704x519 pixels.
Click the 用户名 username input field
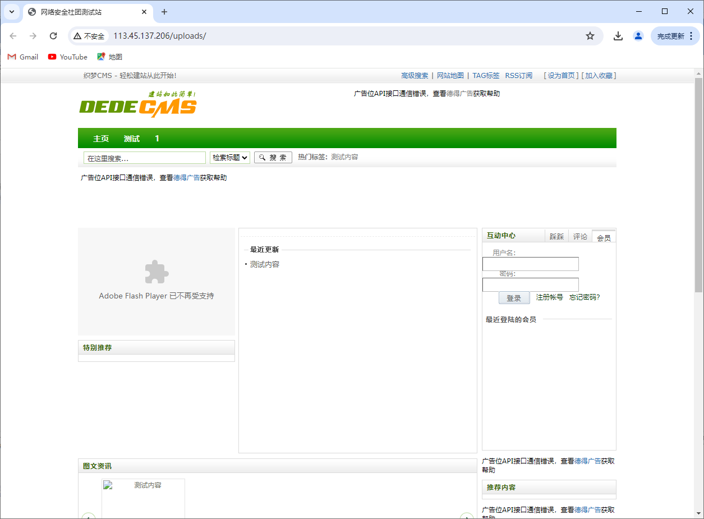pos(530,264)
